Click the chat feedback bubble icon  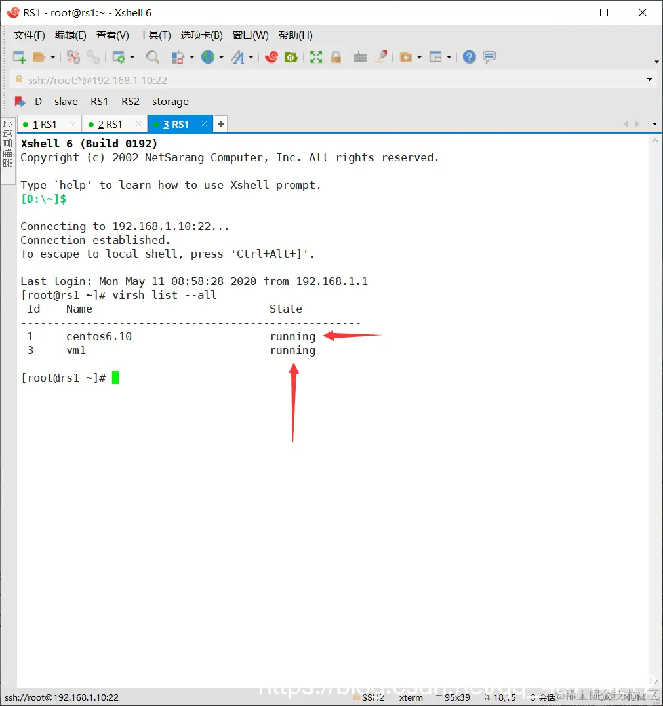[x=489, y=57]
